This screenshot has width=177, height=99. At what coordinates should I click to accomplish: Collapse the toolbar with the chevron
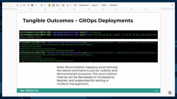tap(172, 5)
